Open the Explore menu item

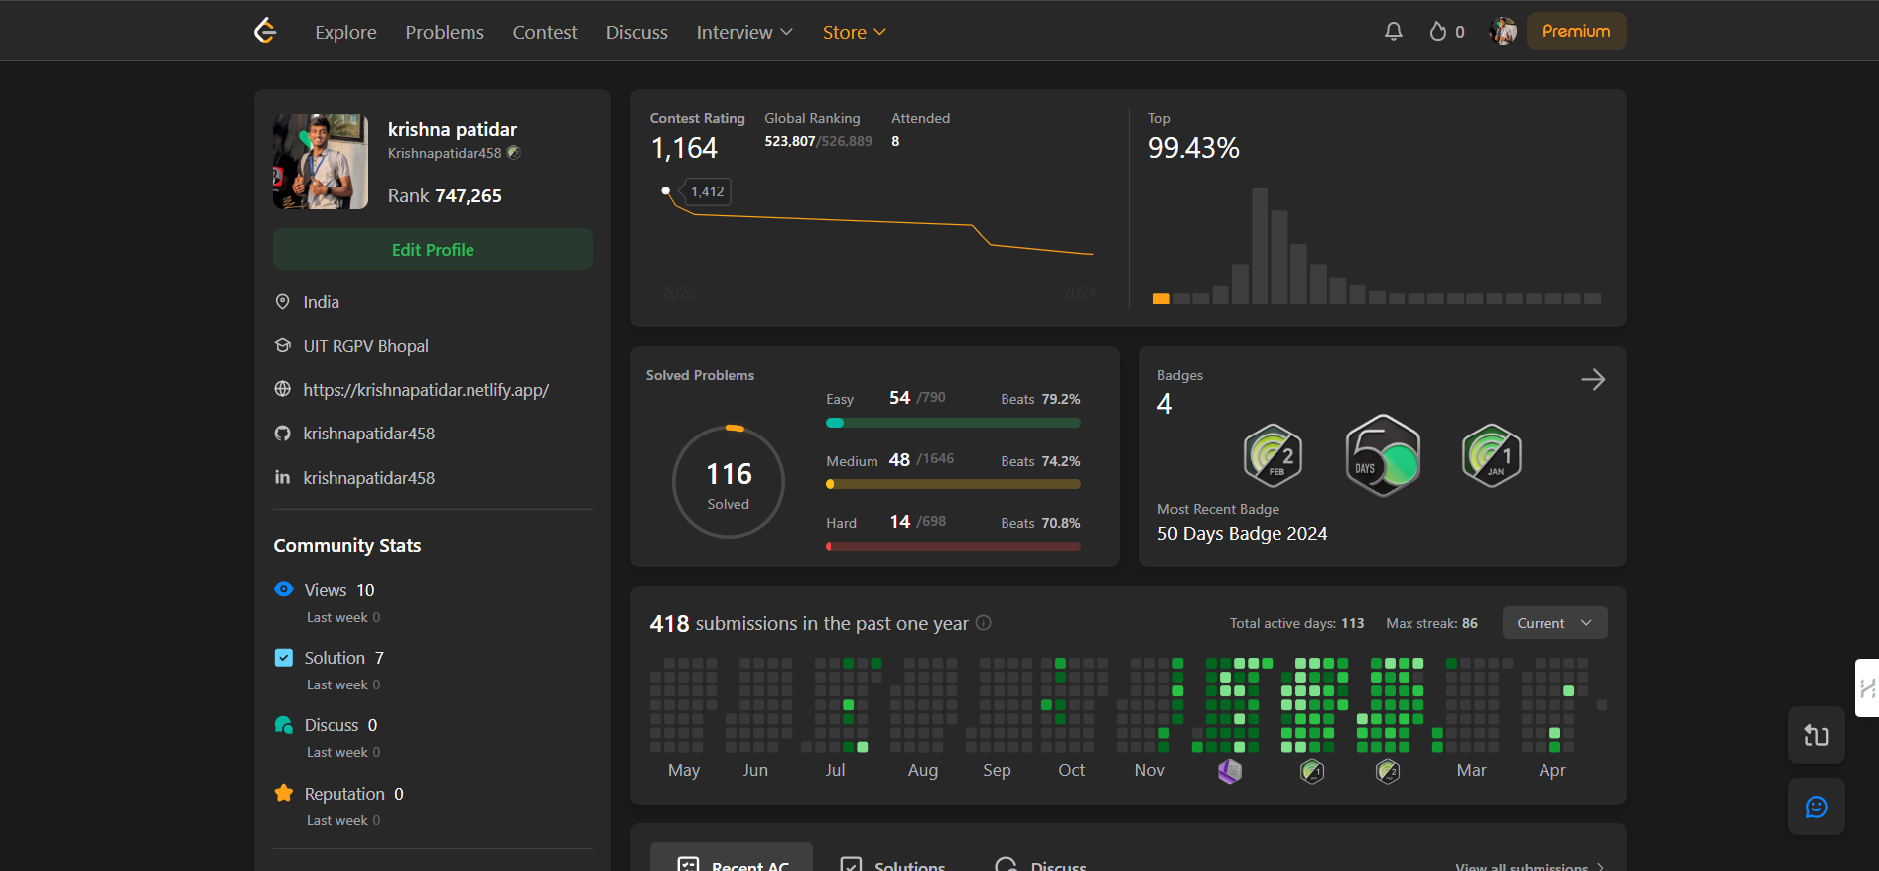click(345, 32)
